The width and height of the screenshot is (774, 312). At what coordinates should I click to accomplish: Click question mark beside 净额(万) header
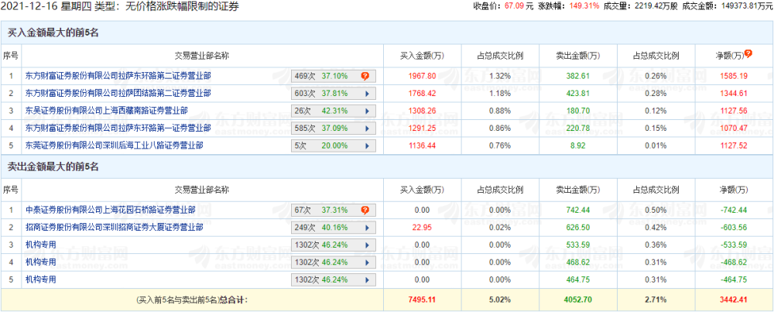click(748, 55)
